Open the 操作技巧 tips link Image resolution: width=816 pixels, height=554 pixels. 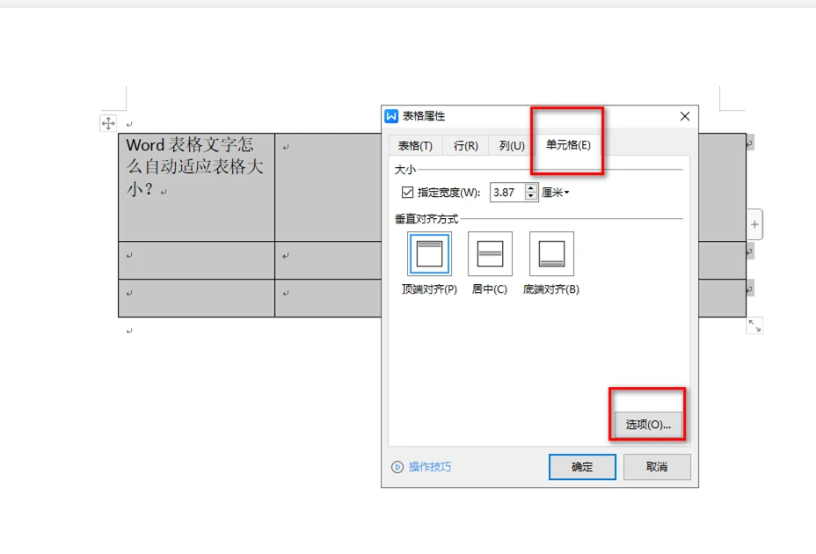coord(430,467)
